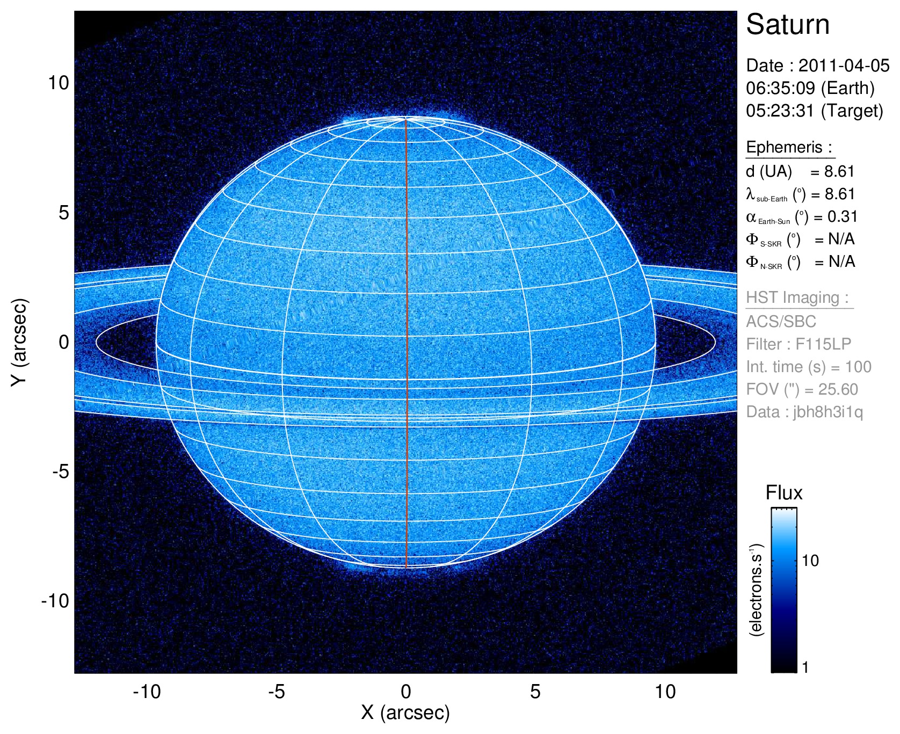Click the Int. time (s) = 100 text
The width and height of the screenshot is (900, 734).
(808, 367)
